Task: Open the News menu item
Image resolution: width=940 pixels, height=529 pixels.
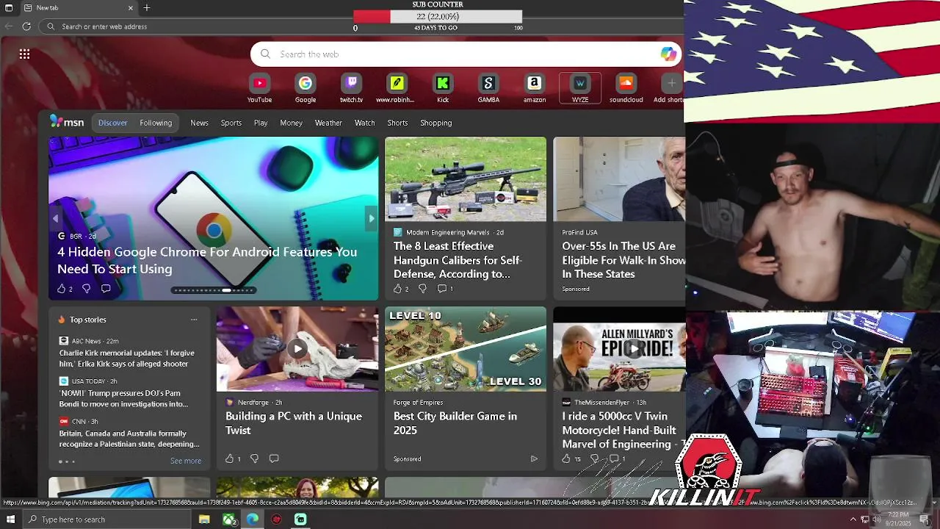Action: (x=200, y=123)
